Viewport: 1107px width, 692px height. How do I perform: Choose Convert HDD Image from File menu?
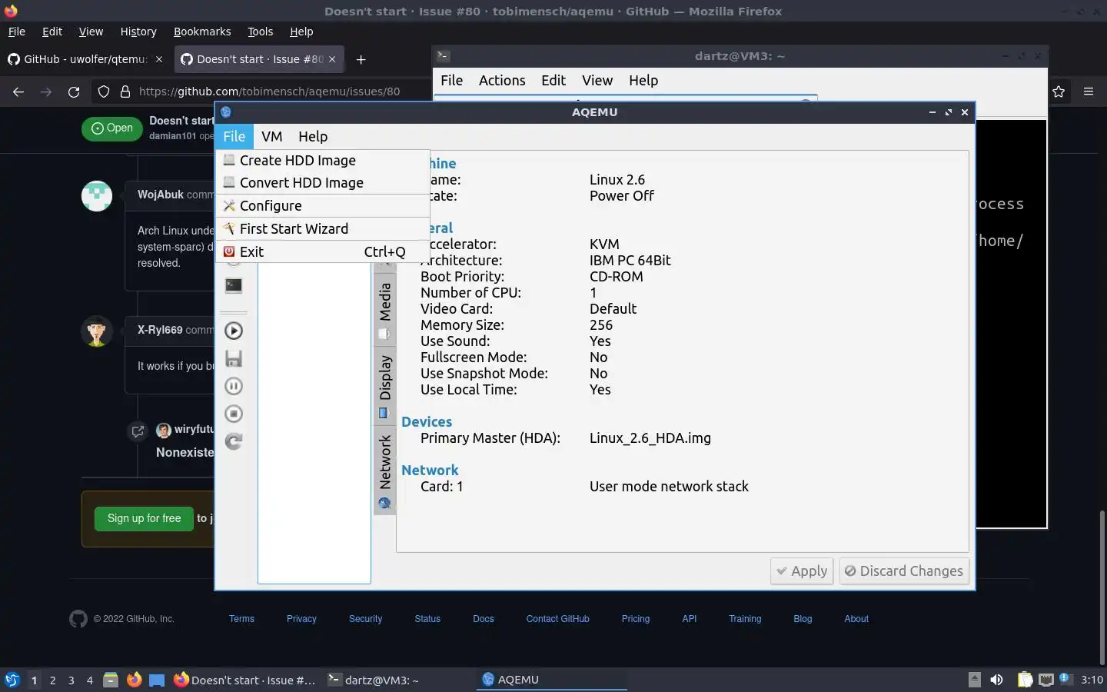322,183
